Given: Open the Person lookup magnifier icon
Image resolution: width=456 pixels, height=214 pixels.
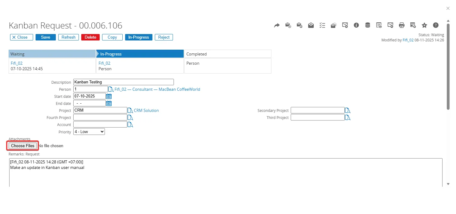Looking at the screenshot, I should click(111, 89).
